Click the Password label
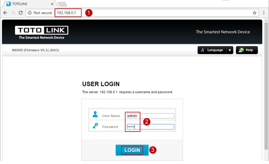This screenshot has width=269, height=164. pos(110,127)
